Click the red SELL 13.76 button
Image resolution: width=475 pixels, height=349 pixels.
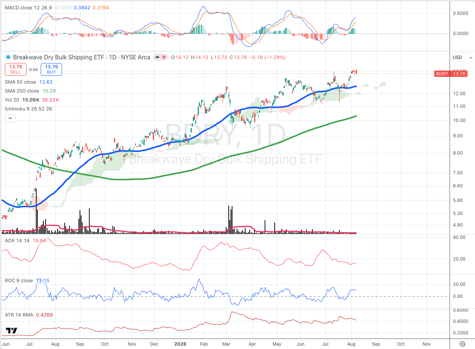[x=16, y=69]
